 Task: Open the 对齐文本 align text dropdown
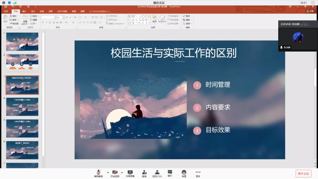(112, 20)
